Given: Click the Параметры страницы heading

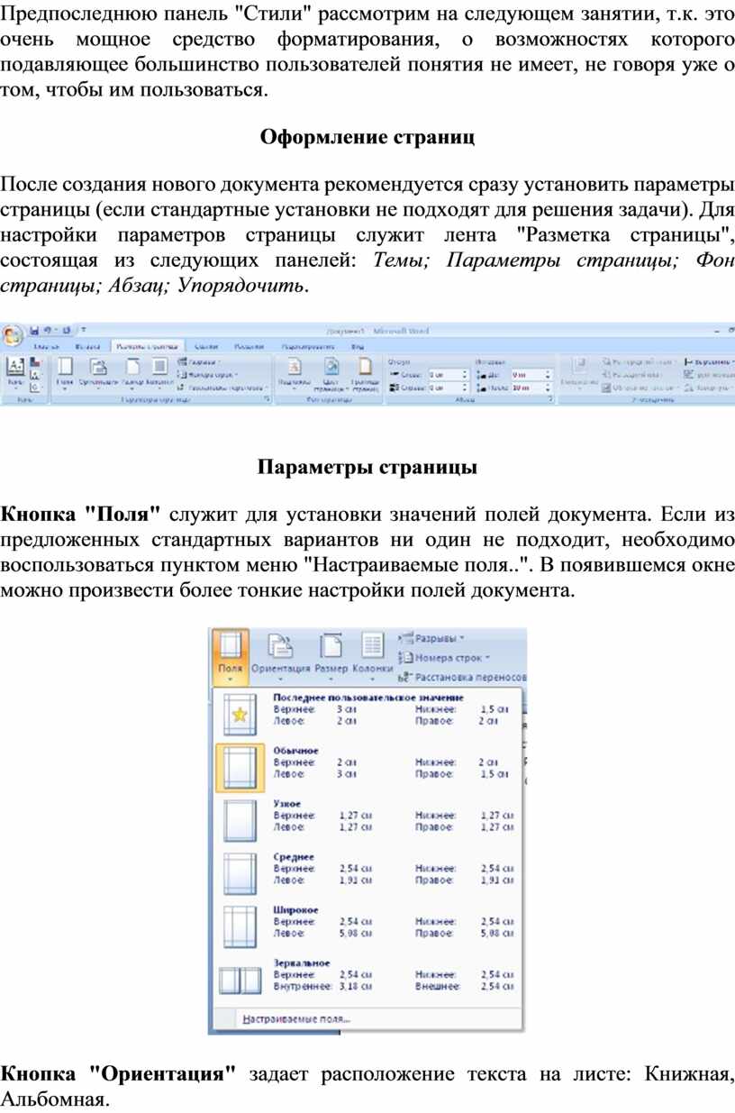Looking at the screenshot, I should point(367,468).
